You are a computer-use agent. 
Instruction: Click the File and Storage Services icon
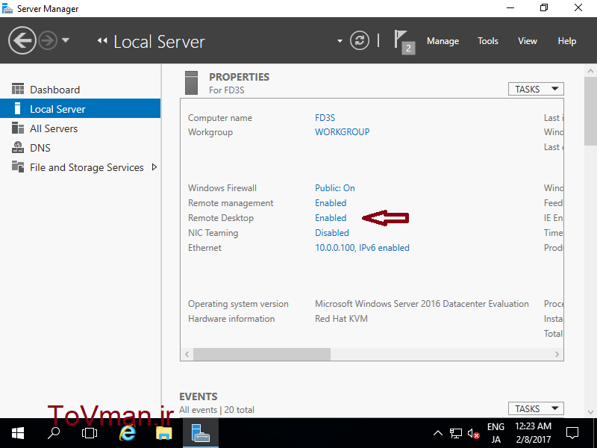click(x=17, y=167)
